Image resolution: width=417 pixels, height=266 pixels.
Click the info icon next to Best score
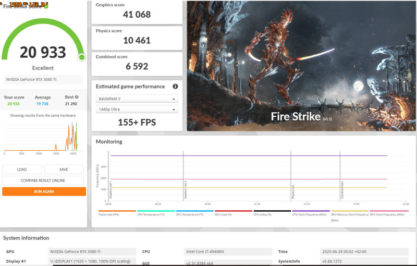tap(77, 97)
